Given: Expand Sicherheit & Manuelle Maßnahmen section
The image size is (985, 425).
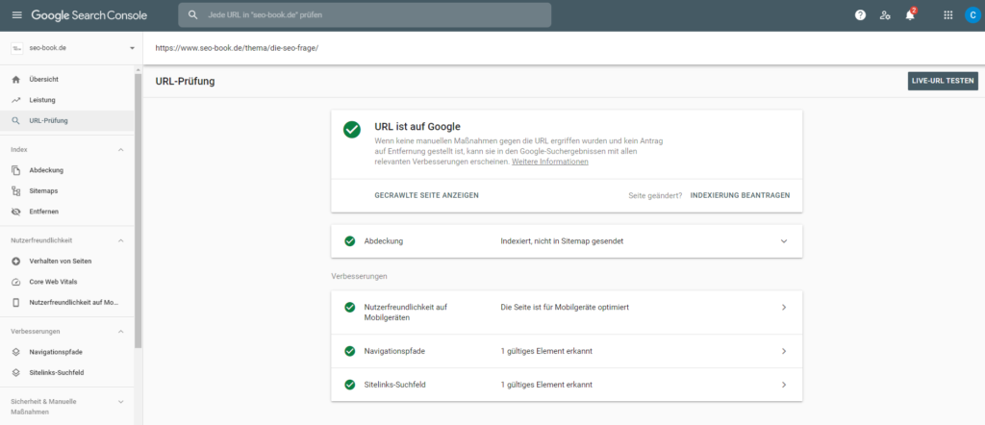Looking at the screenshot, I should pyautogui.click(x=120, y=401).
